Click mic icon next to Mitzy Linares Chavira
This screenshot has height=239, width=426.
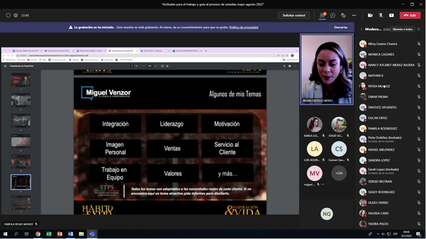coord(419,44)
